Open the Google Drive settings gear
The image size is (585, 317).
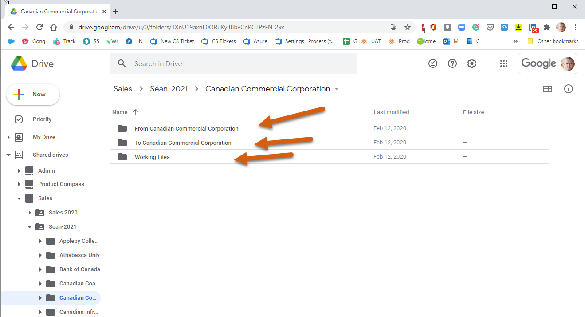click(471, 63)
